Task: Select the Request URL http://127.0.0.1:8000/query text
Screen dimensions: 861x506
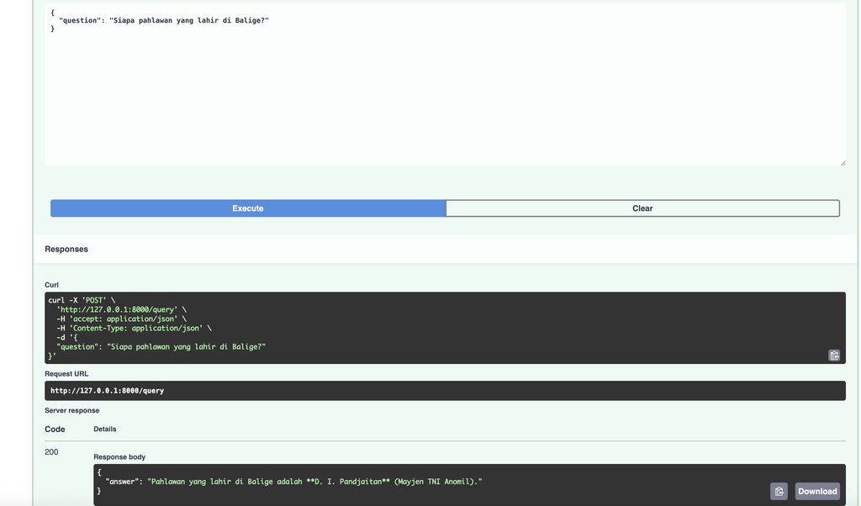Action: 107,391
